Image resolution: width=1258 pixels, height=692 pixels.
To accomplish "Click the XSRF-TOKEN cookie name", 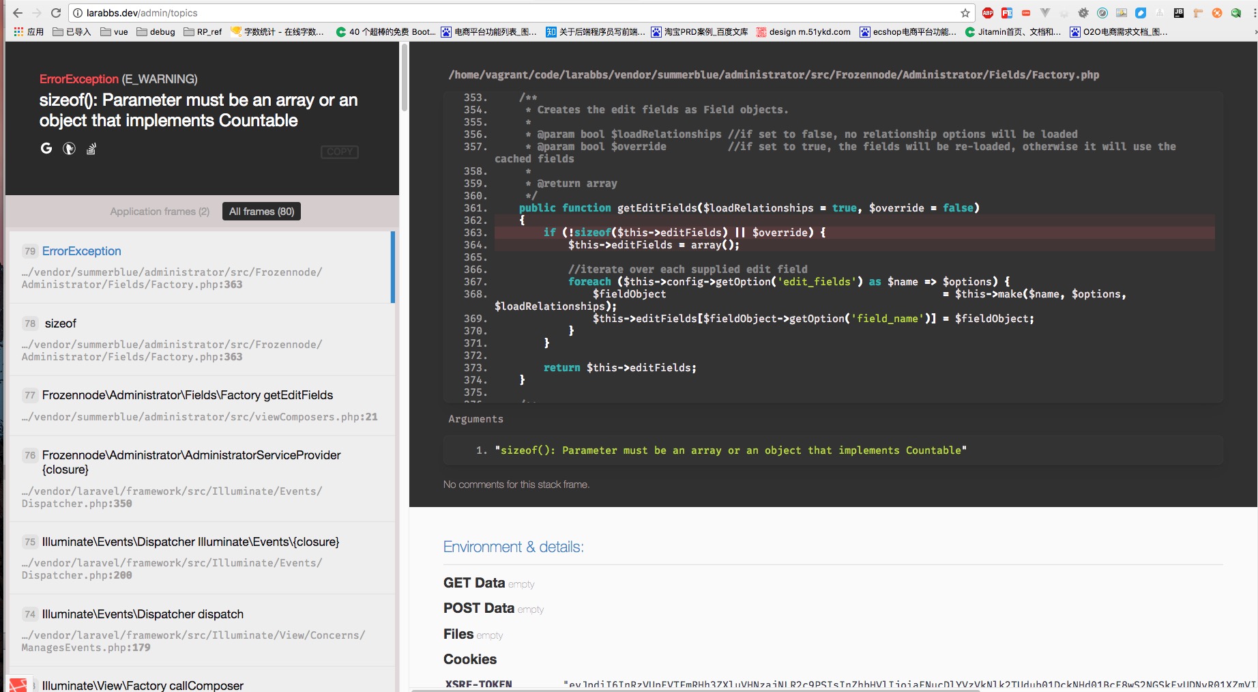I will 478,684.
